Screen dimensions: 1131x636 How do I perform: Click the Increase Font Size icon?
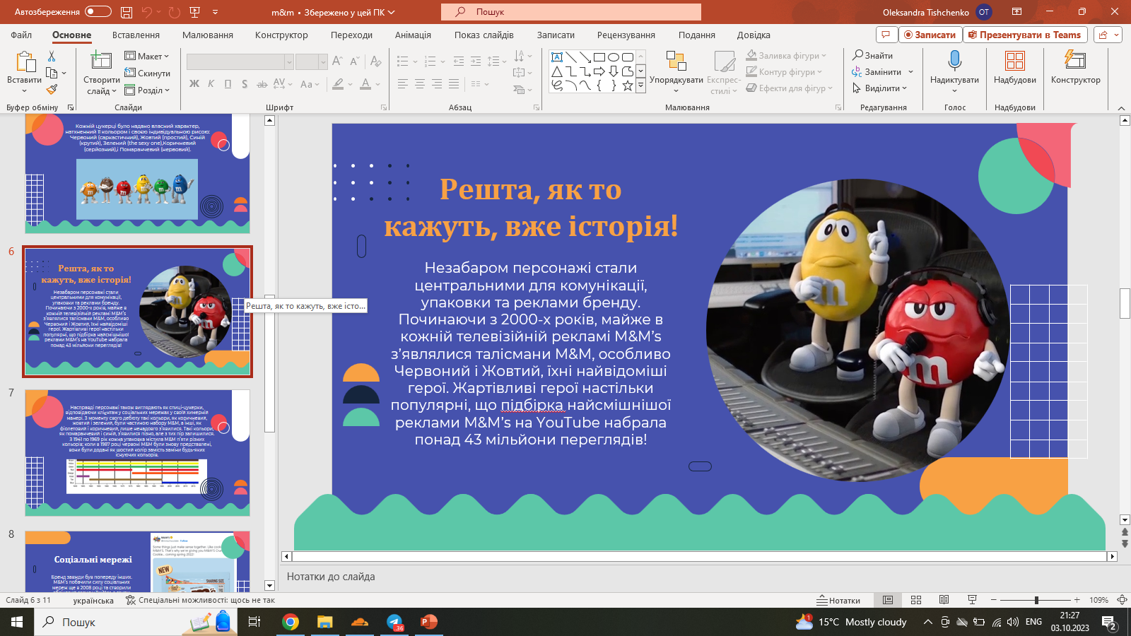337,61
